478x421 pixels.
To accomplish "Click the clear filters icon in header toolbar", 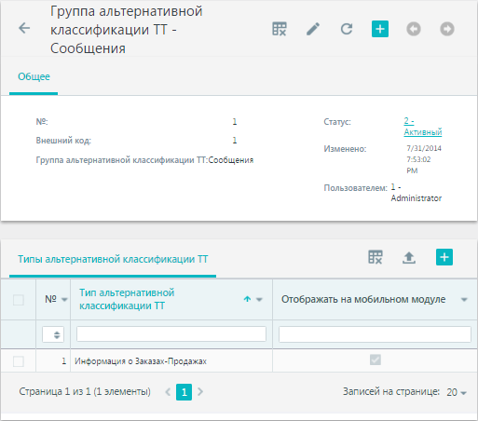I will click(280, 29).
